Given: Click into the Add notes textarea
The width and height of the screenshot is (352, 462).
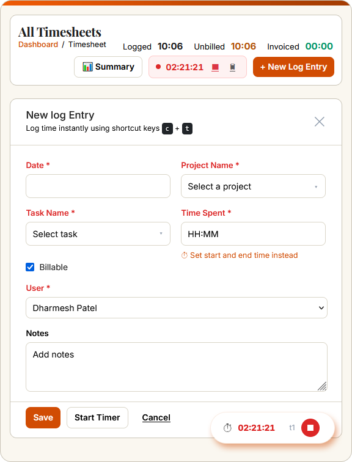Looking at the screenshot, I should (x=177, y=367).
